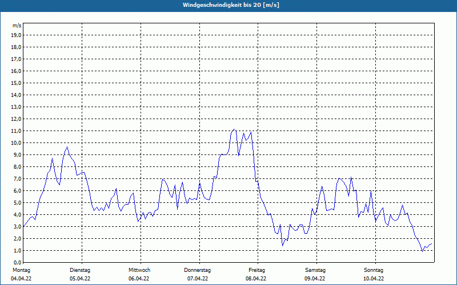Click the 2,0 y-axis label
The width and height of the screenshot is (457, 285).
point(18,238)
